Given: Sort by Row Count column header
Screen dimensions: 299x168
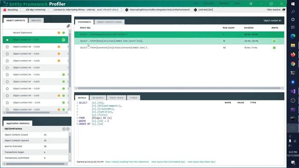Looking at the screenshot, I should (228, 28).
